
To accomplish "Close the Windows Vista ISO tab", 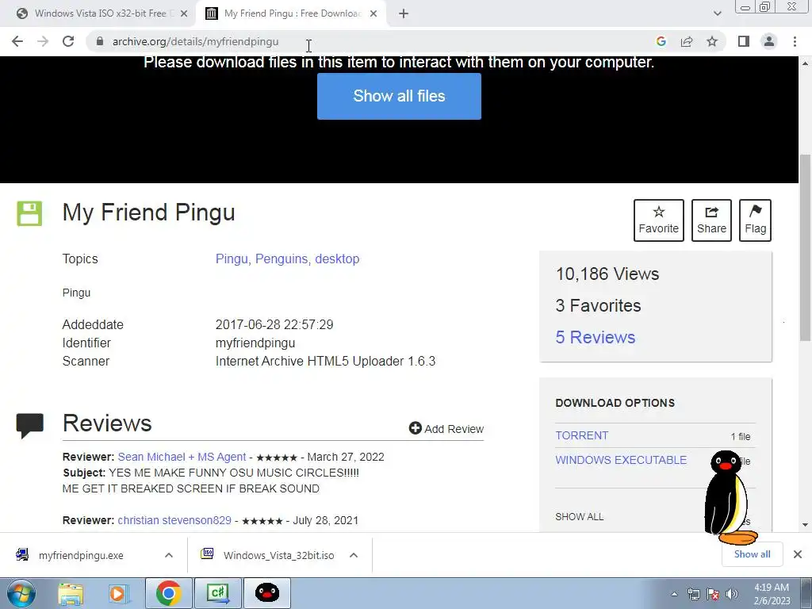I will (x=183, y=13).
